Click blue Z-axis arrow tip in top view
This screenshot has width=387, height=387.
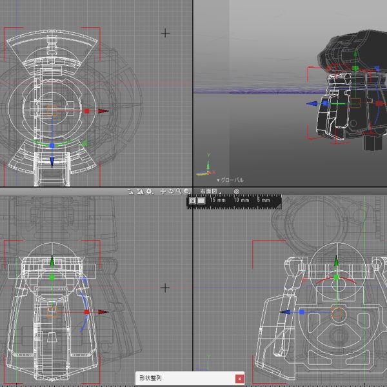tap(52, 162)
